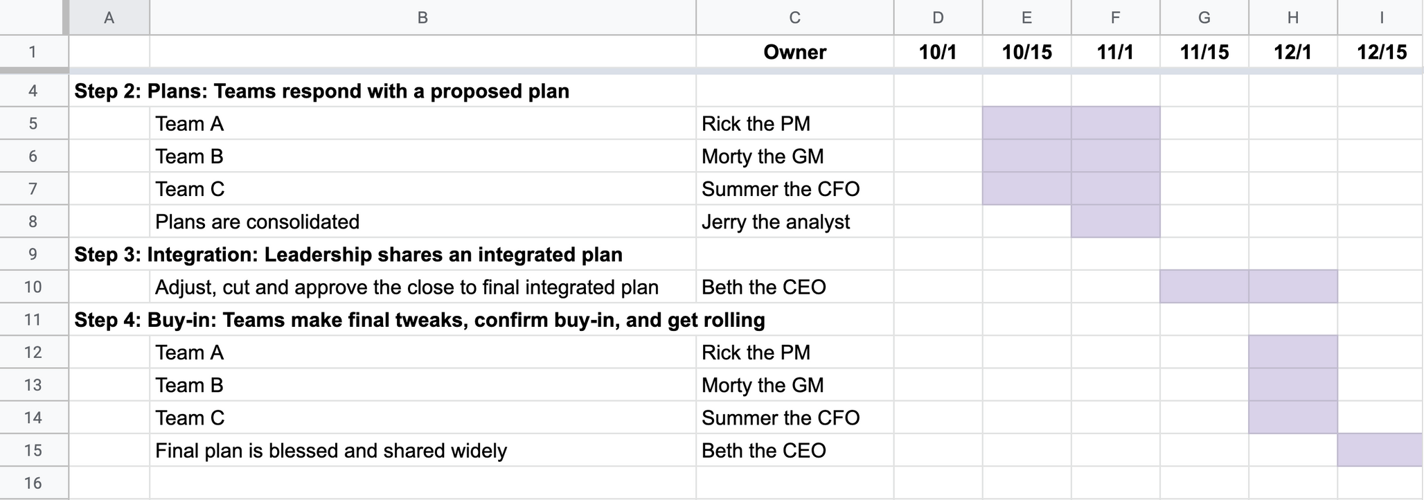The width and height of the screenshot is (1424, 500).
Task: Click the "12/15" date cell
Action: 1381,52
